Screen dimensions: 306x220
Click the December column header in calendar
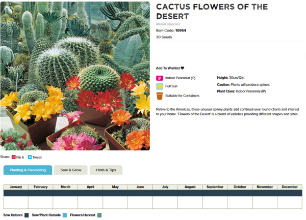tap(290, 187)
